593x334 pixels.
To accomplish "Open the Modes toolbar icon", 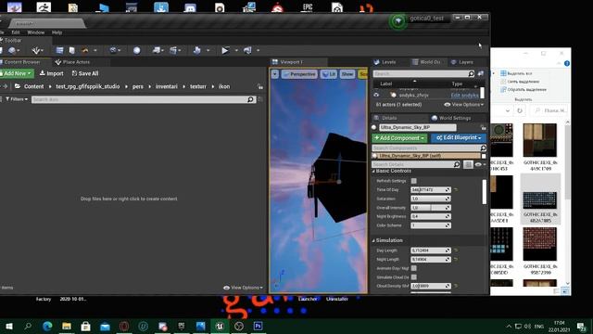I will (36, 50).
